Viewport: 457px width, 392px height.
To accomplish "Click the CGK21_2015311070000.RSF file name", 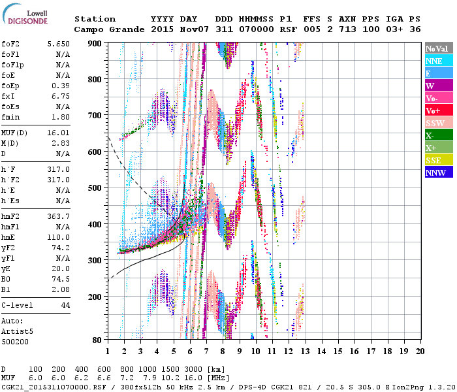I will pyautogui.click(x=54, y=387).
